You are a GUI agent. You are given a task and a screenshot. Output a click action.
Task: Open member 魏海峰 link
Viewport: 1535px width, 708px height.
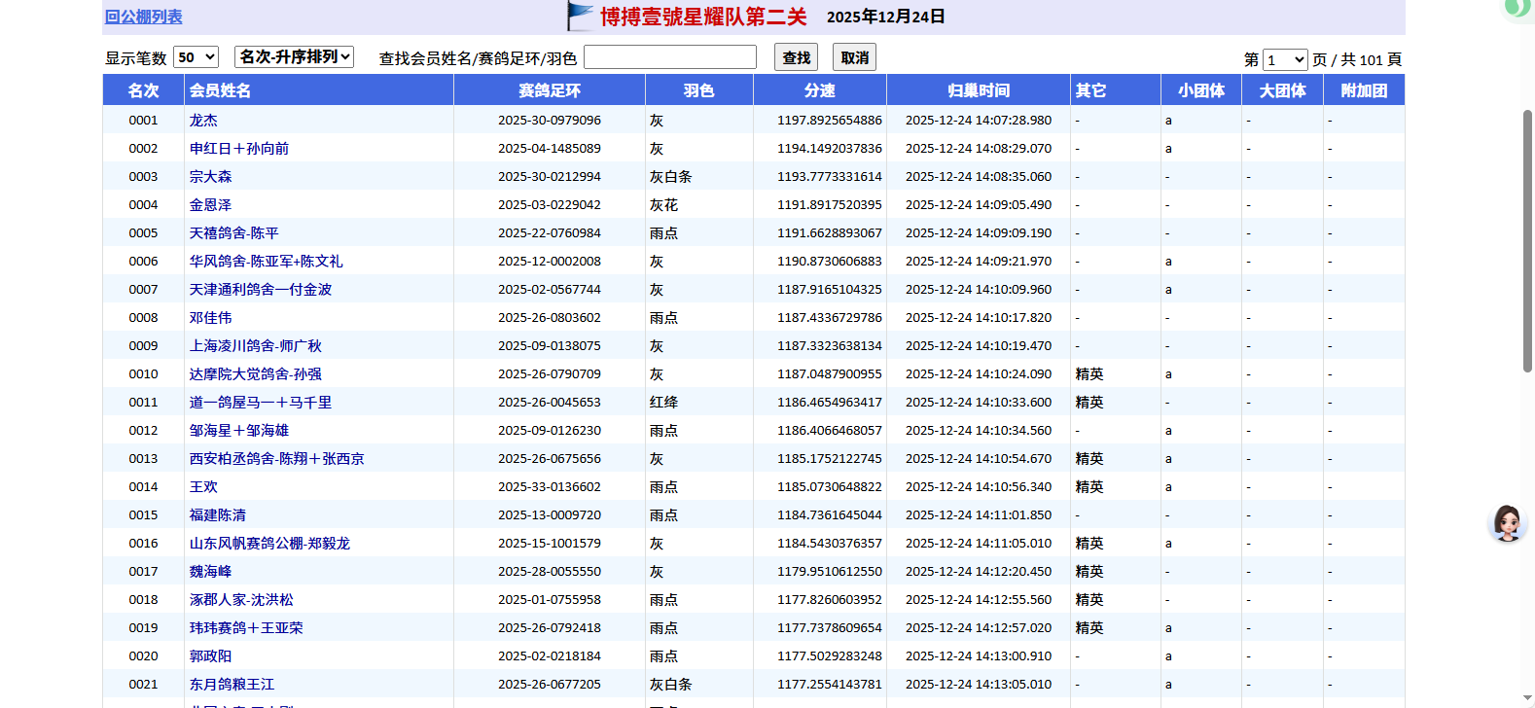[210, 572]
